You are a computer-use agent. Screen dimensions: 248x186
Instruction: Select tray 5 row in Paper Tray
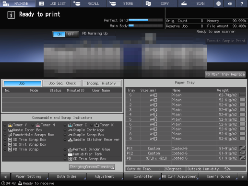(186, 119)
